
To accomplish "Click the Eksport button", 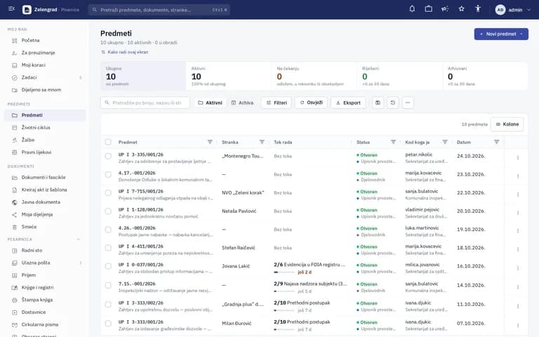I will tap(348, 103).
